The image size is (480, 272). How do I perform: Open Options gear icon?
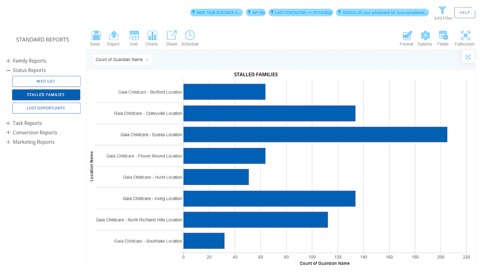(x=425, y=36)
